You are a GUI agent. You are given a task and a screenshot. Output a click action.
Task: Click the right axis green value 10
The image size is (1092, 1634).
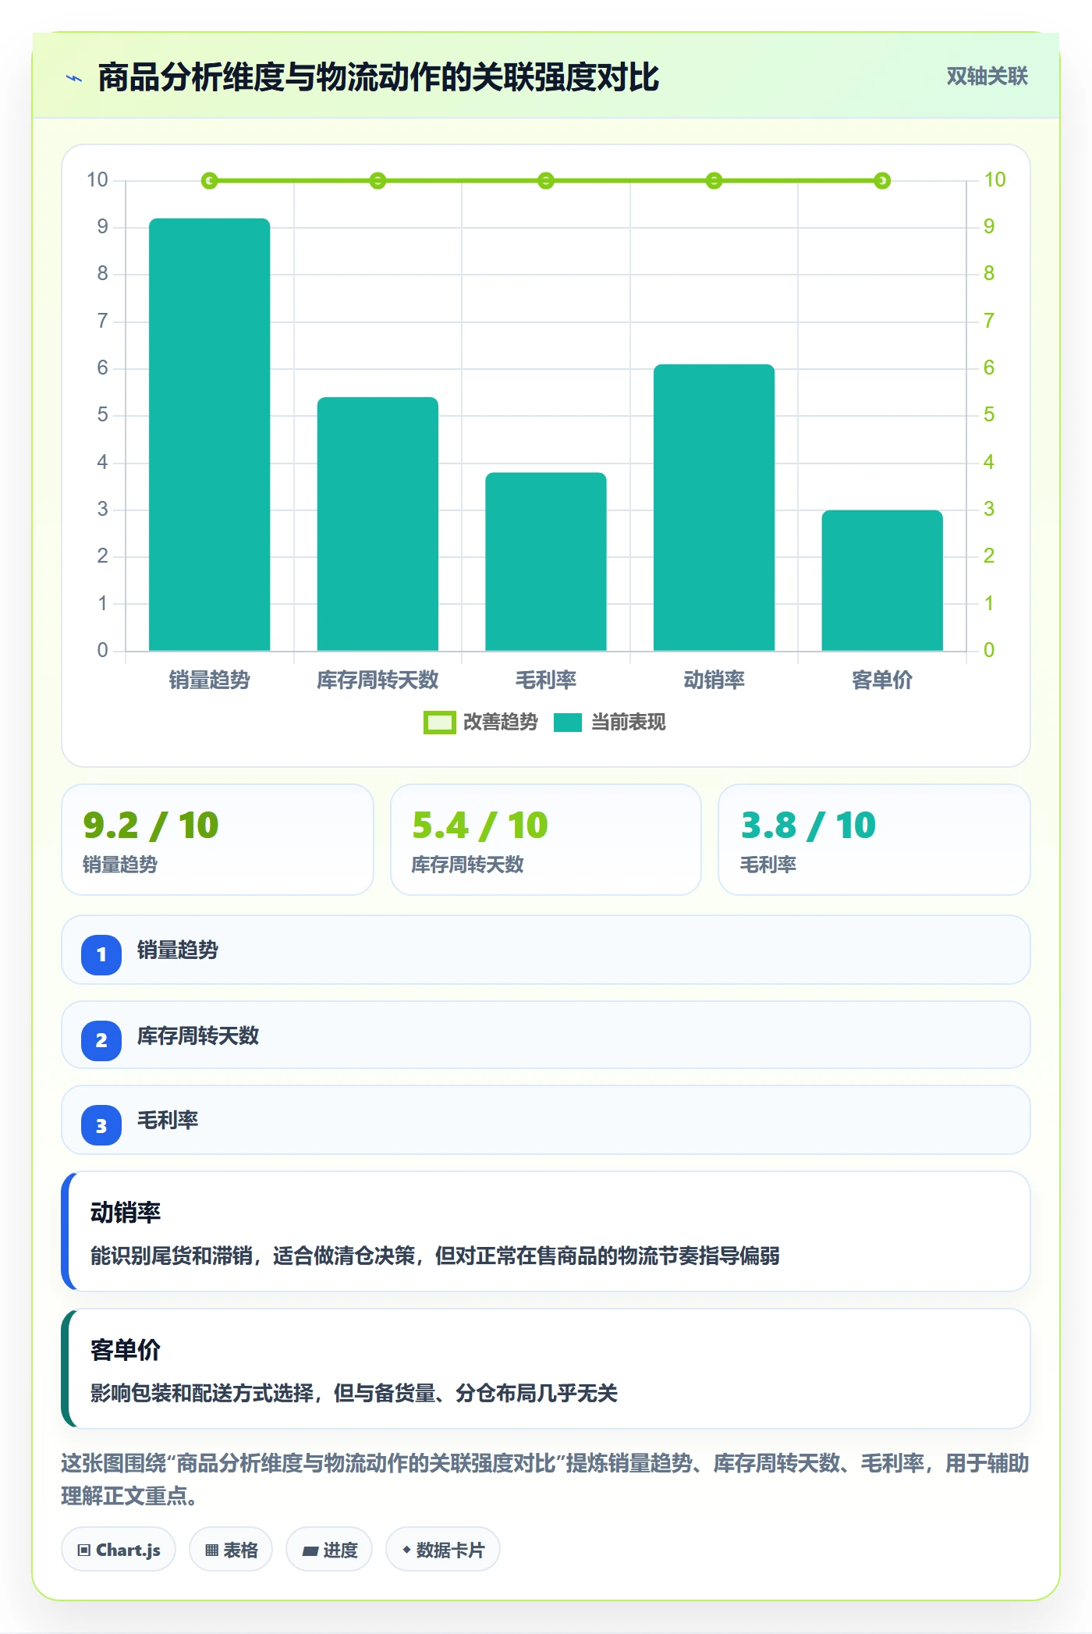tap(994, 180)
